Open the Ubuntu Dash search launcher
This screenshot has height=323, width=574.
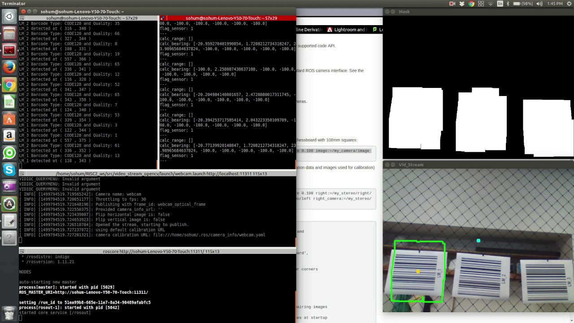click(9, 17)
